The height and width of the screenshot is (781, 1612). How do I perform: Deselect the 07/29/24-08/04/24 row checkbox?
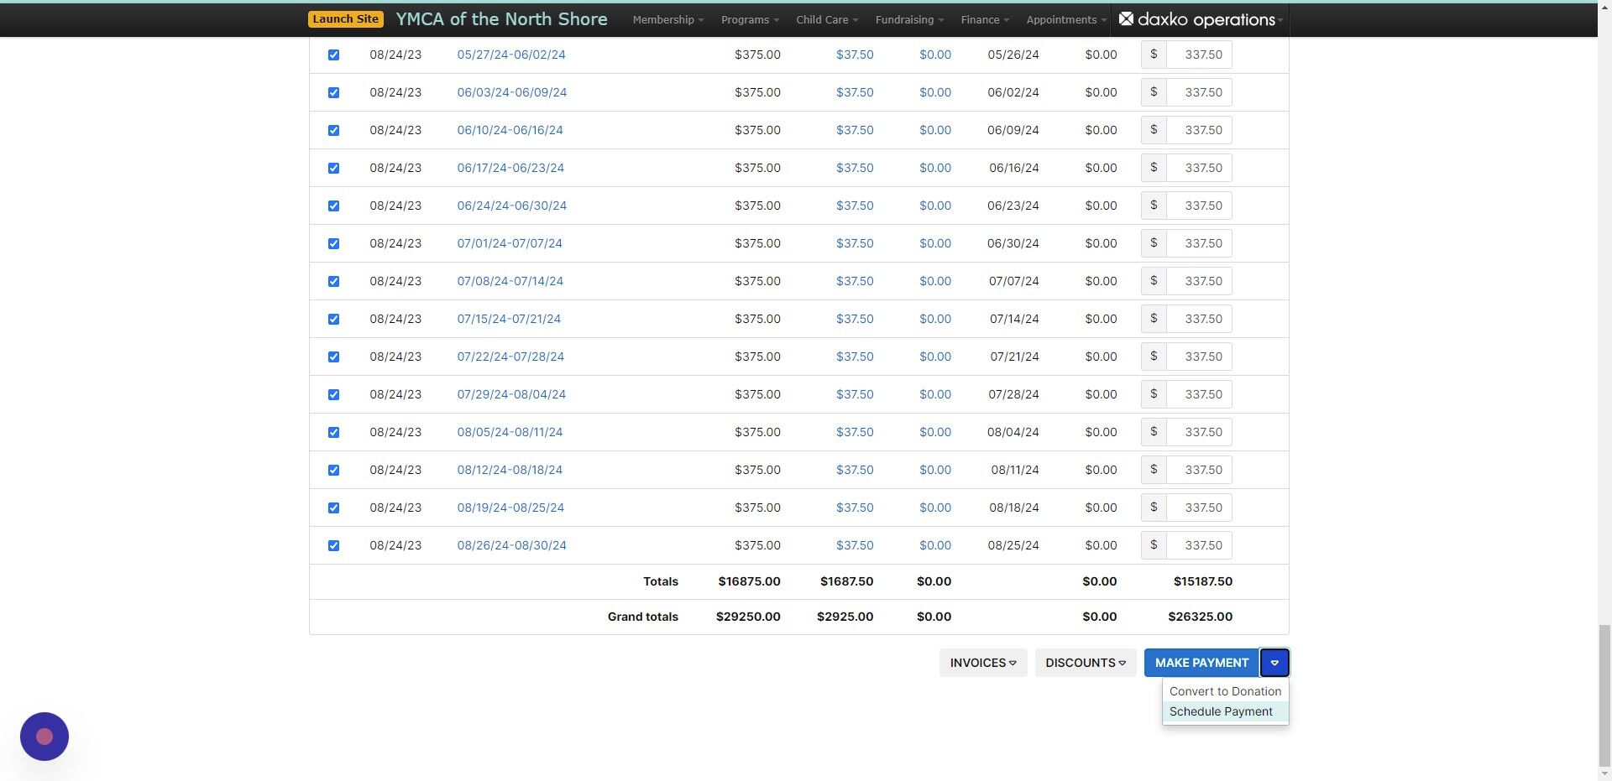[333, 394]
